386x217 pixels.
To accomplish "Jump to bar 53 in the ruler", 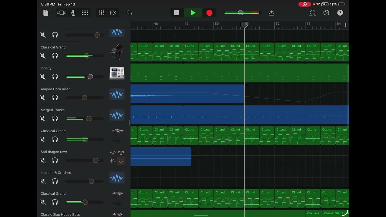I will [x=308, y=24].
